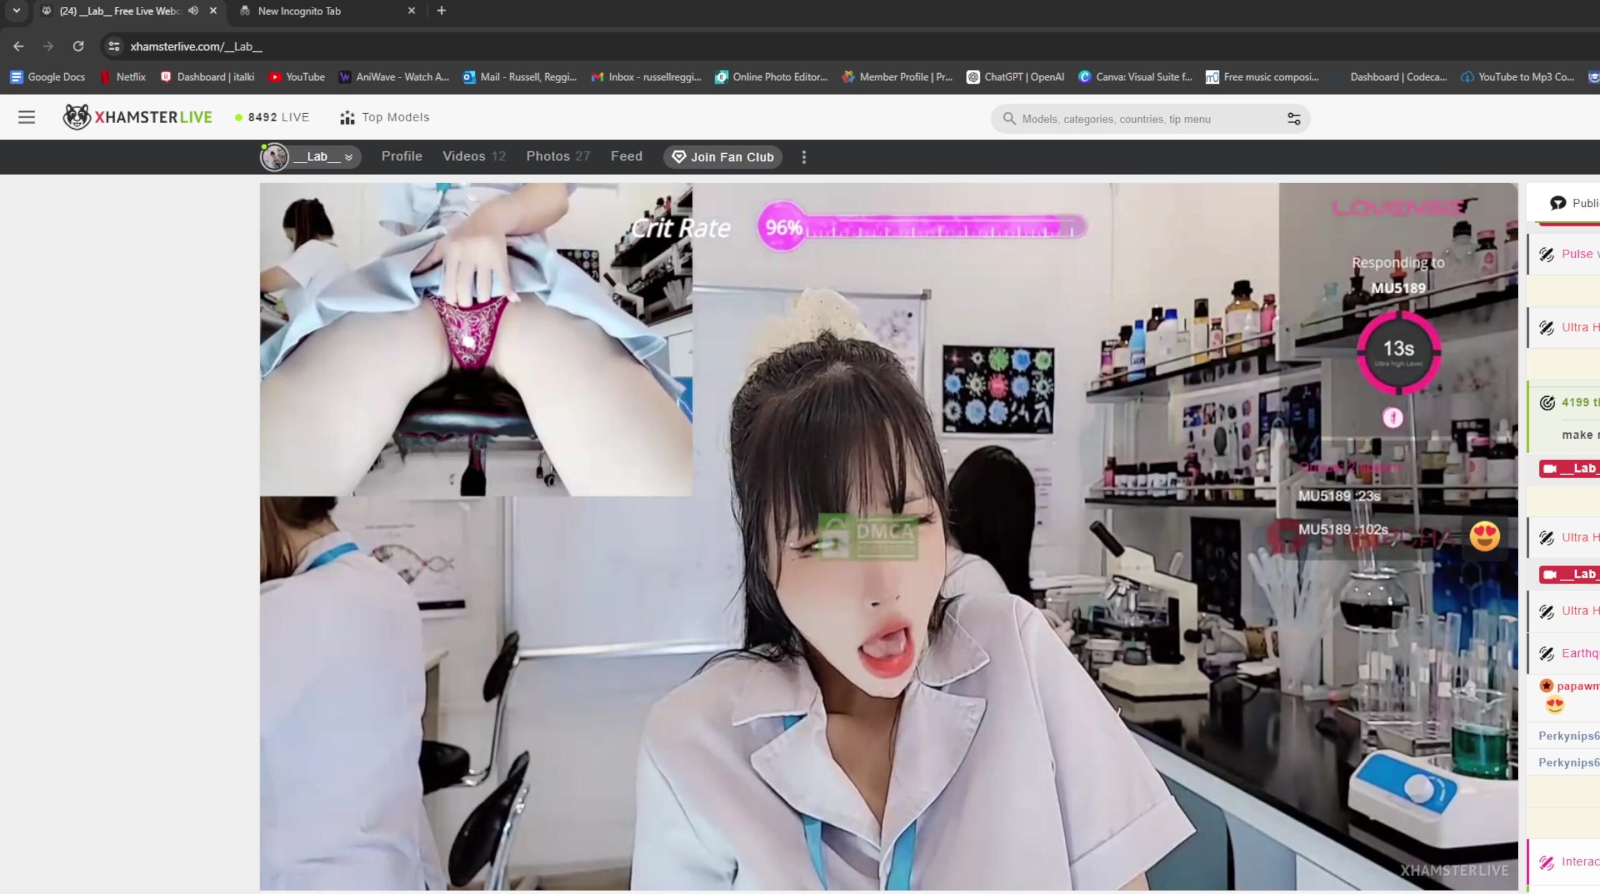Click the search magnifier icon
The height and width of the screenshot is (894, 1600).
1008,119
